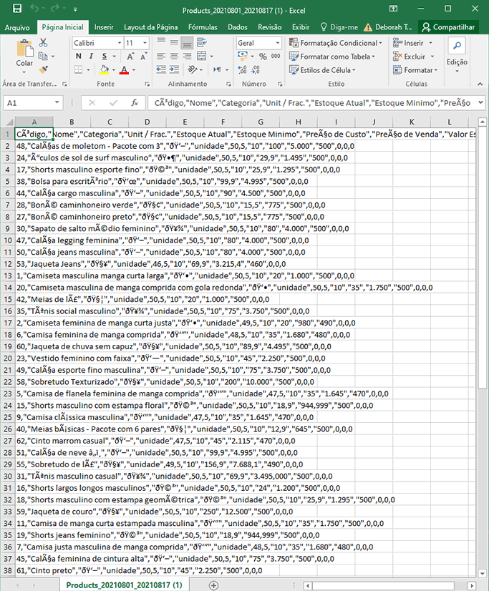Switch to Layout da Página tab
The image size is (489, 591).
click(151, 27)
